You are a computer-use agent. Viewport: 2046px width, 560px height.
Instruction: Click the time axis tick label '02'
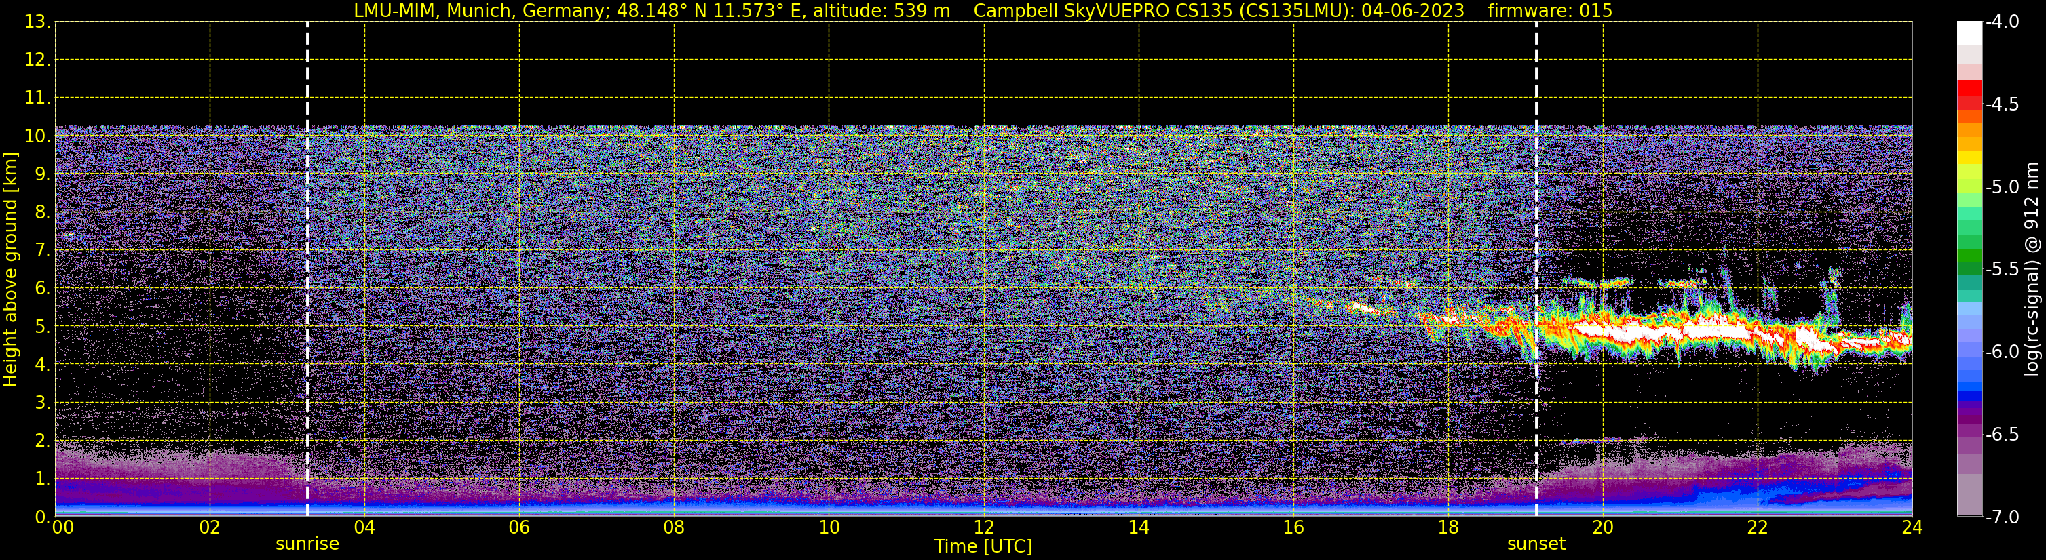(210, 527)
